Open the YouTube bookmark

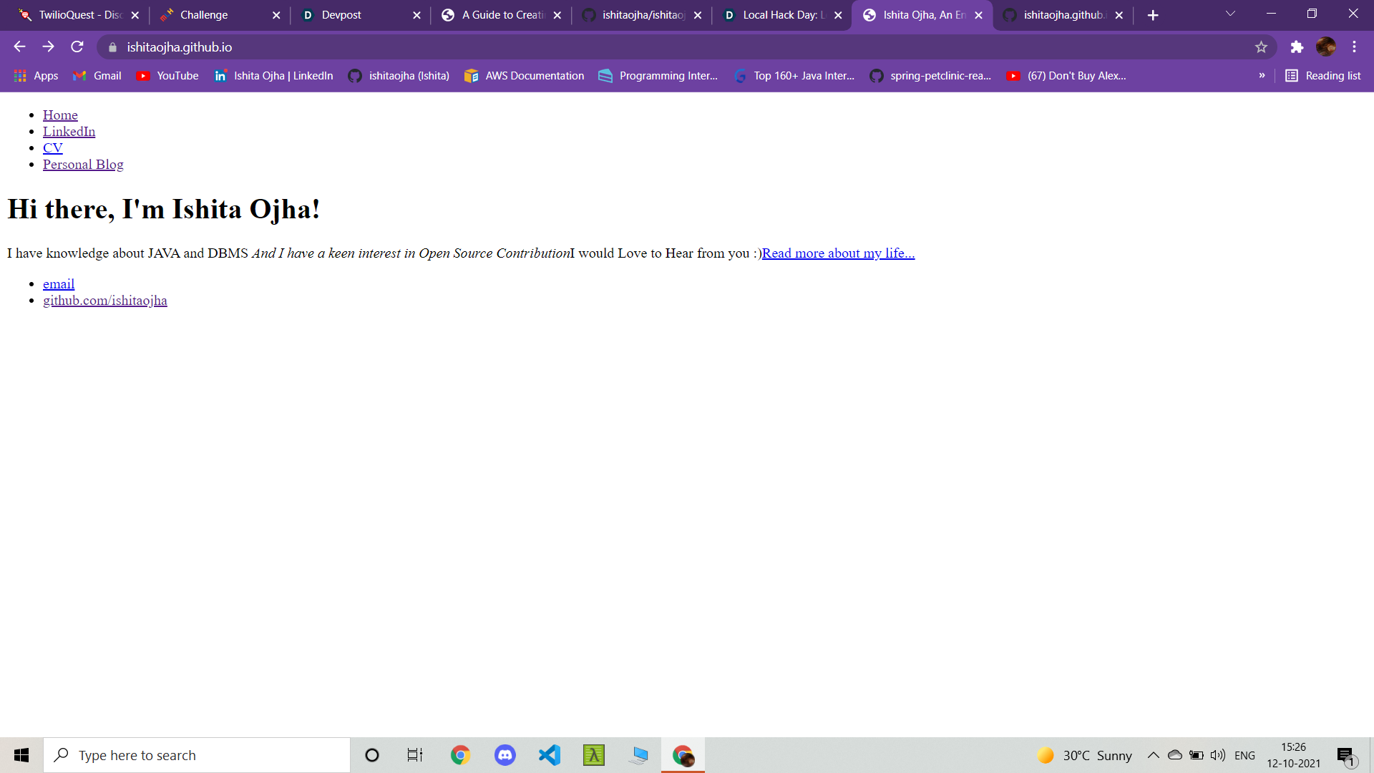click(167, 76)
